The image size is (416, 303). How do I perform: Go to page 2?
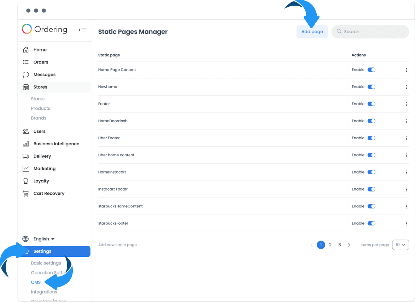pos(330,245)
